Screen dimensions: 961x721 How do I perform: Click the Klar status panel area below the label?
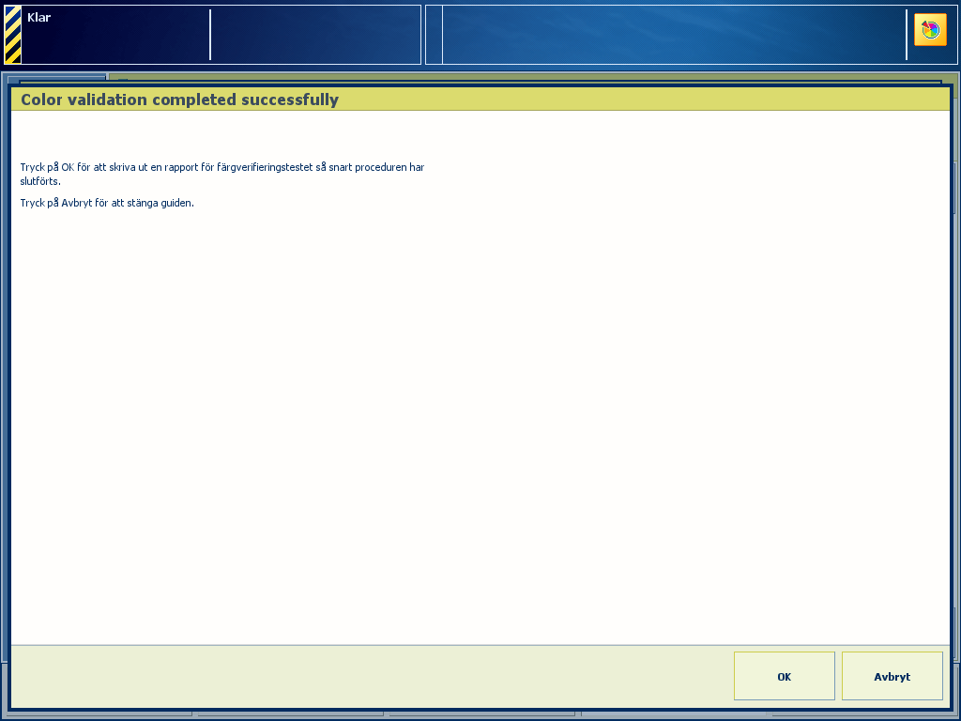click(x=116, y=44)
